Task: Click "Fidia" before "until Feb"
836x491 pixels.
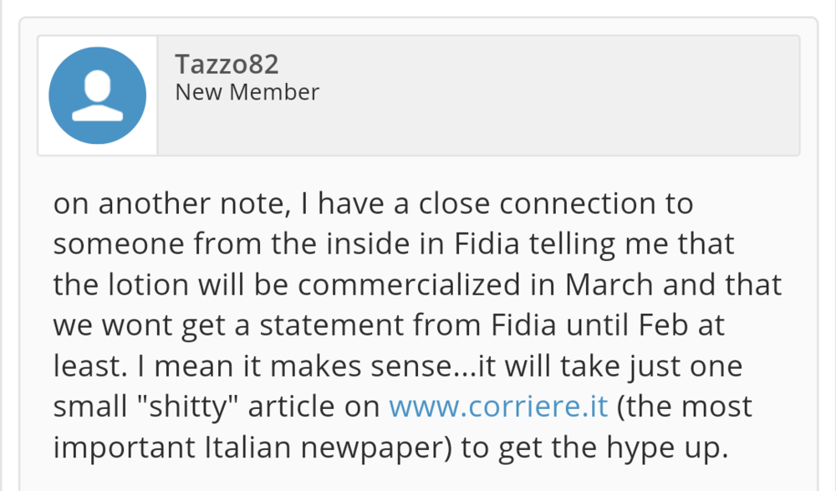Action: point(515,325)
